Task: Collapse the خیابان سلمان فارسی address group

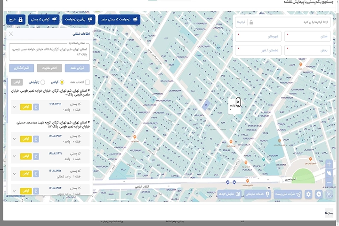Action: click(89, 90)
